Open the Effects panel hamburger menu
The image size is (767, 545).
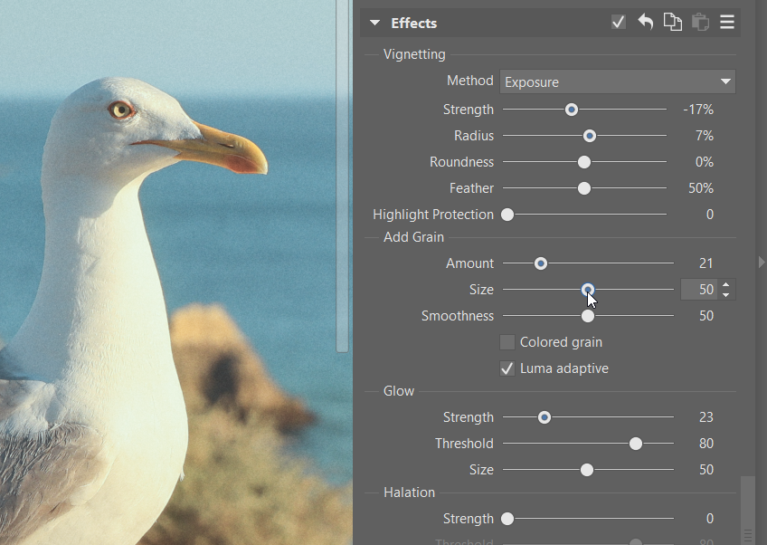[x=726, y=23]
